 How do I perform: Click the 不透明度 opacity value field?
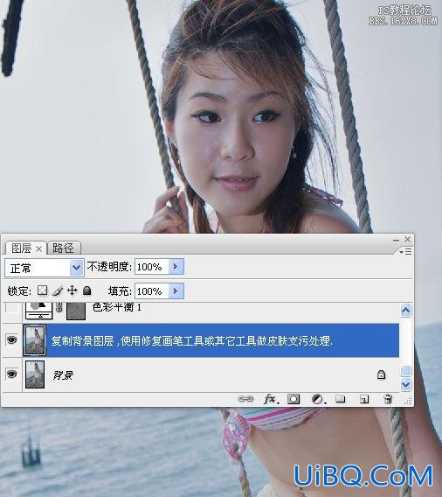pyautogui.click(x=152, y=267)
